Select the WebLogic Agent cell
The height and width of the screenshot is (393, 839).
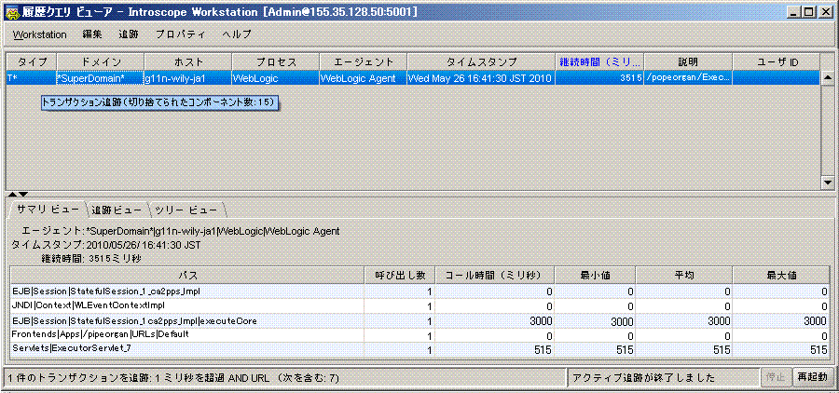tap(364, 78)
